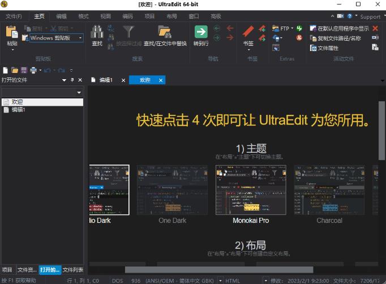This screenshot has width=386, height=284.
Task: Choose the Monokai Pro theme thumbnail
Action: (251, 190)
